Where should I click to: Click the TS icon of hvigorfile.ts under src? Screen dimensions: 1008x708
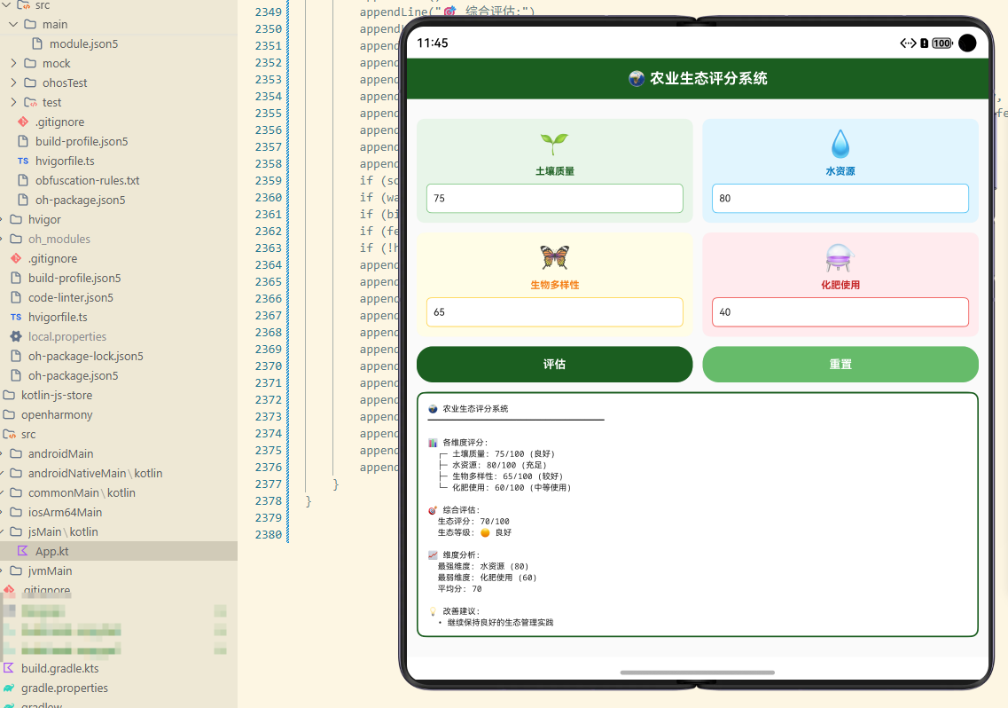tap(23, 161)
